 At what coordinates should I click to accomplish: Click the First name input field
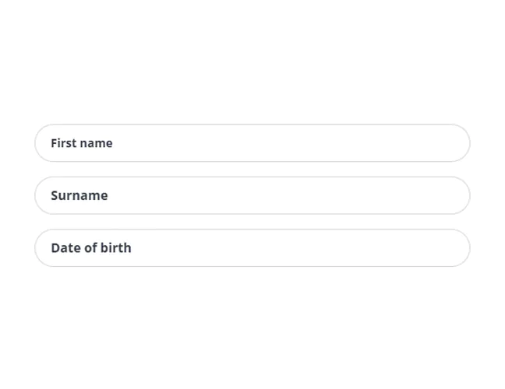click(252, 143)
